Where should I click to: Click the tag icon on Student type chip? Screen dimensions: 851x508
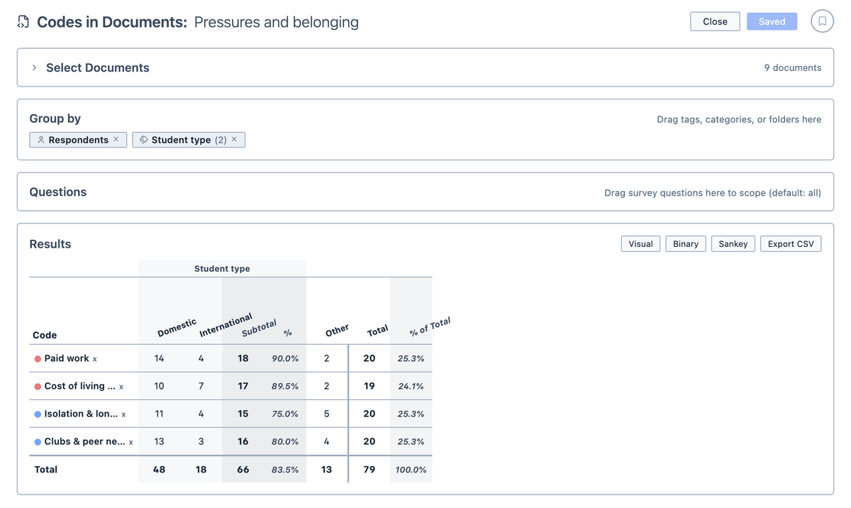144,140
